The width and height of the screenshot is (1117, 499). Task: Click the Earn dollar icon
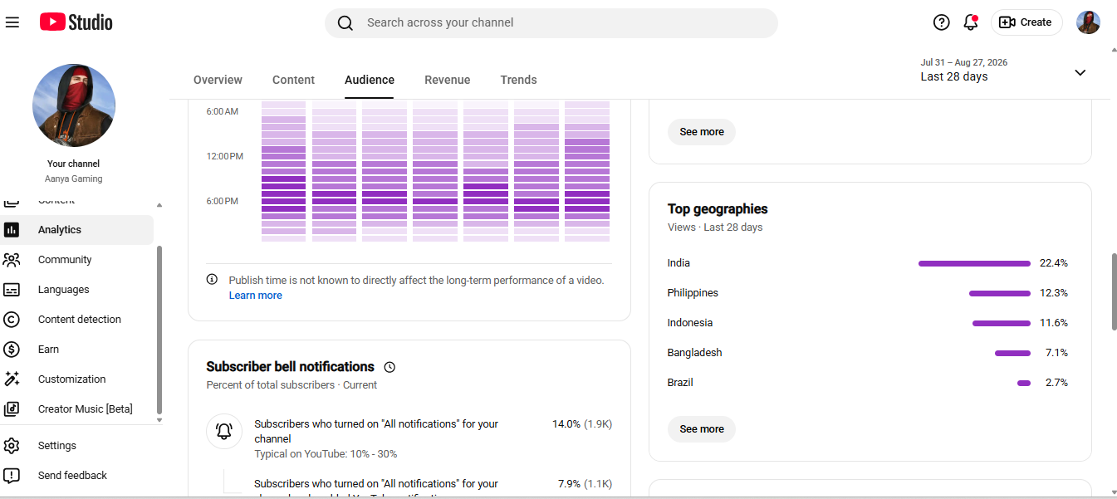pos(12,350)
